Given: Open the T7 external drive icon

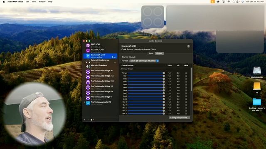Looking at the screenshot, I should [257, 87].
